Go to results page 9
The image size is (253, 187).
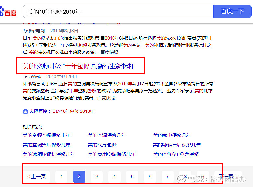pos(203,177)
